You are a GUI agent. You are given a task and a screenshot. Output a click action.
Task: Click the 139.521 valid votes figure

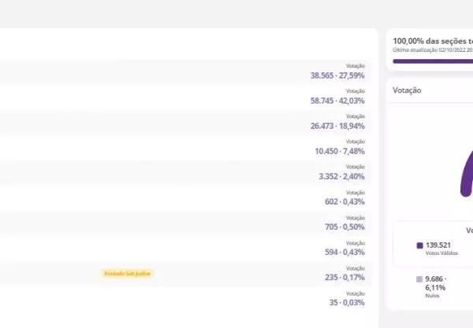click(x=438, y=245)
